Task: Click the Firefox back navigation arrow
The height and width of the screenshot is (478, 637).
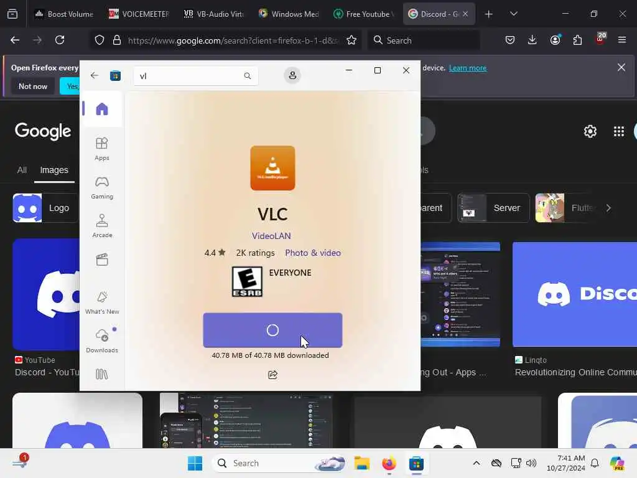Action: point(15,40)
